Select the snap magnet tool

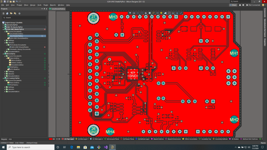tap(134, 13)
